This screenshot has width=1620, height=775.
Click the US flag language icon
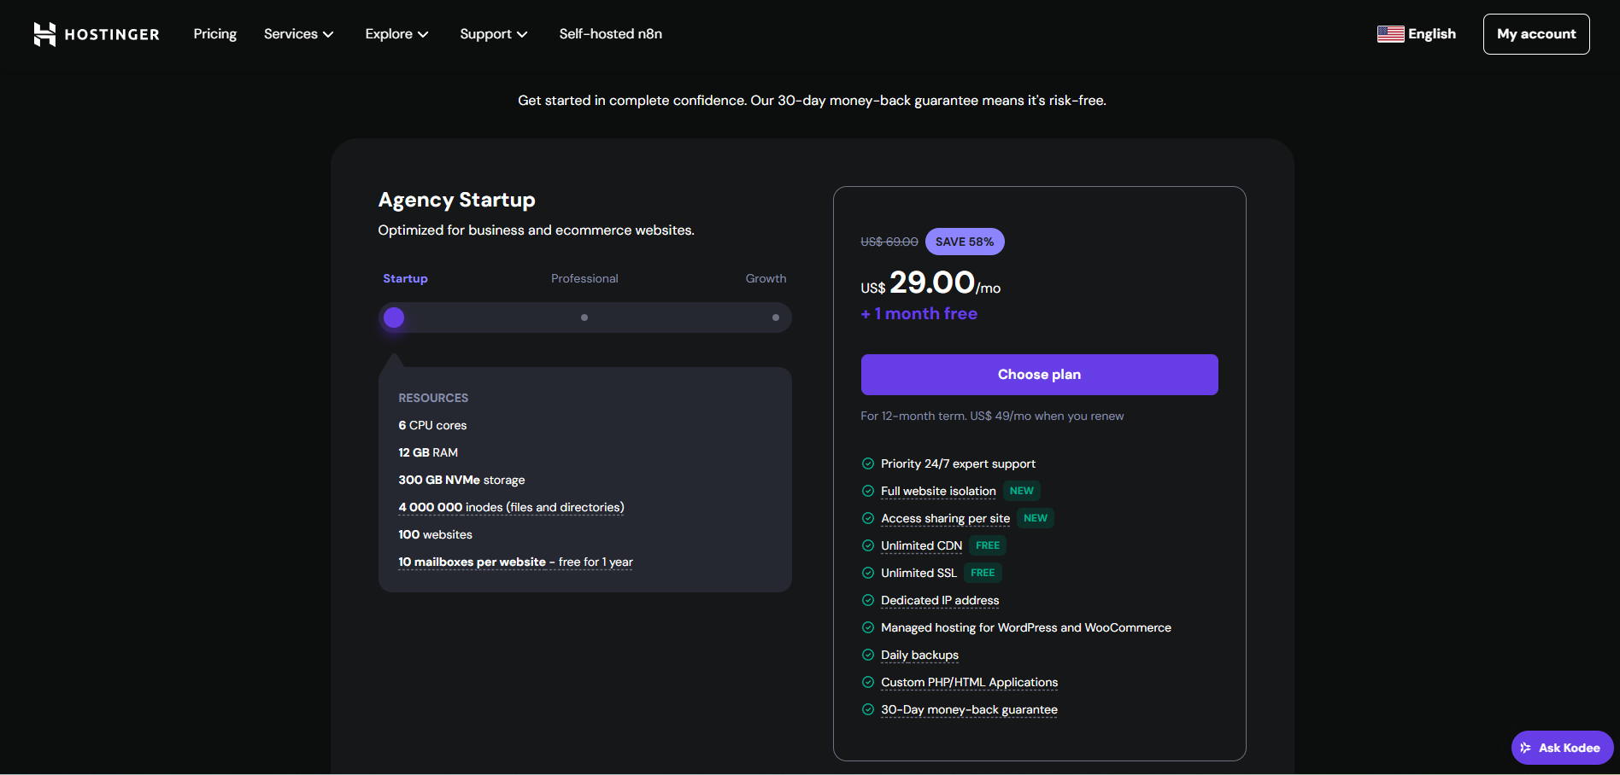point(1390,34)
